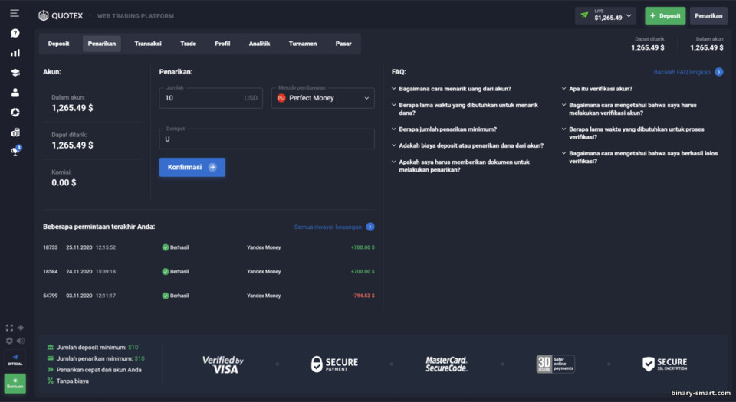This screenshot has height=402, width=736.
Task: Click the Secure SSL Encryption logo
Action: [665, 364]
